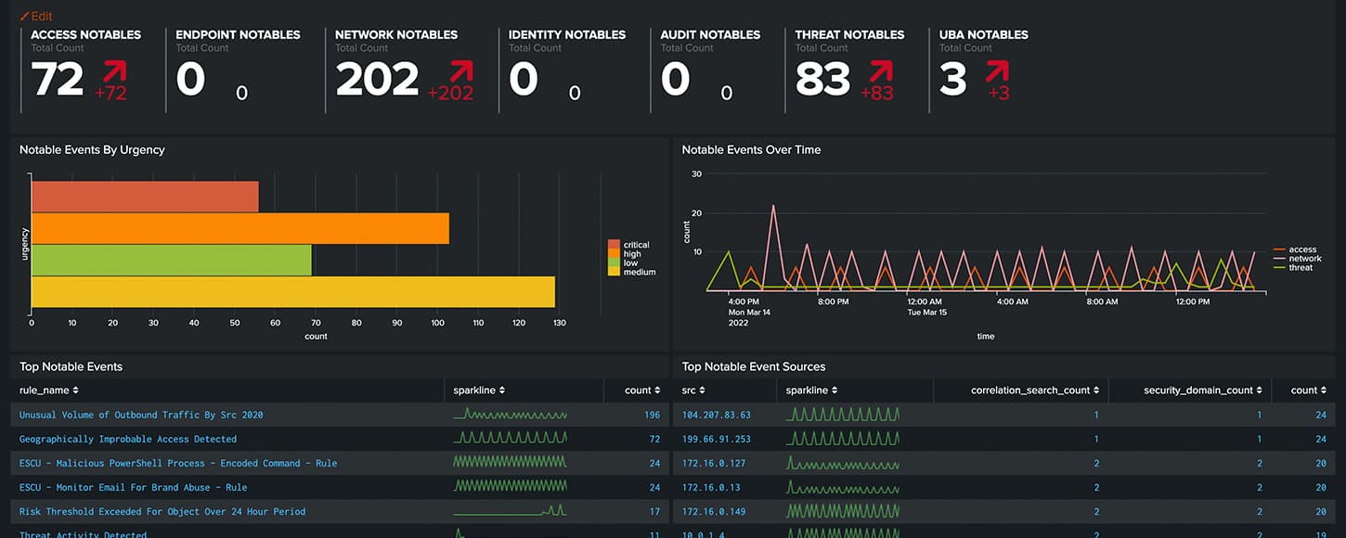Sort Top Notable Event Sources by count

pyautogui.click(x=1309, y=391)
